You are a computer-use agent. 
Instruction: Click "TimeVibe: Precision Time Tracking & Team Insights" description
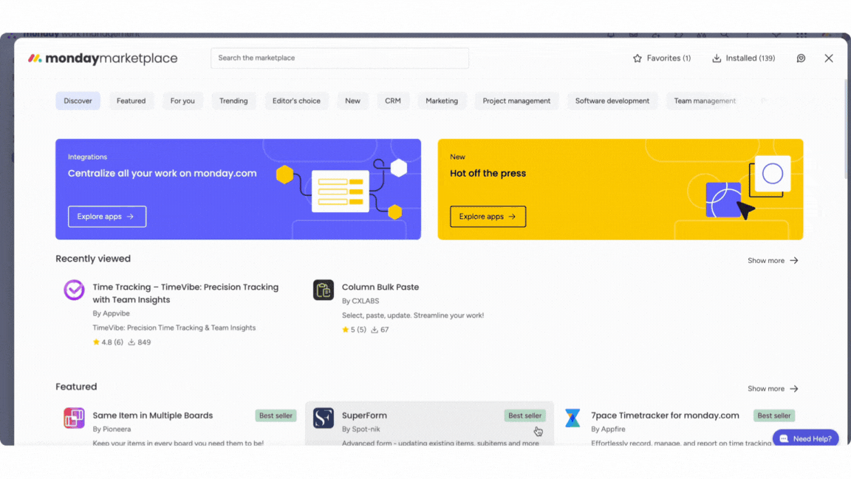pyautogui.click(x=174, y=328)
